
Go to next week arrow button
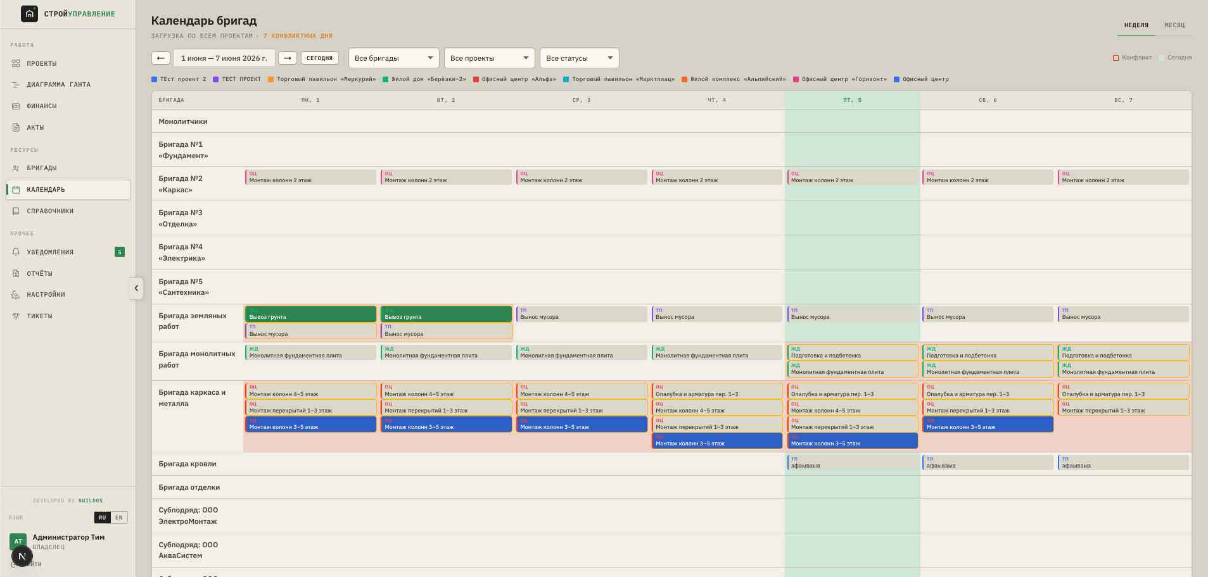coord(288,58)
